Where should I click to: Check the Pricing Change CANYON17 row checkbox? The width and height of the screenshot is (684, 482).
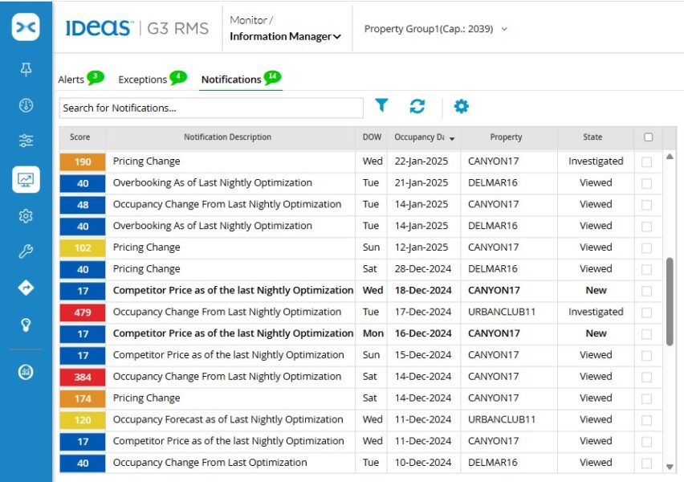tap(648, 161)
